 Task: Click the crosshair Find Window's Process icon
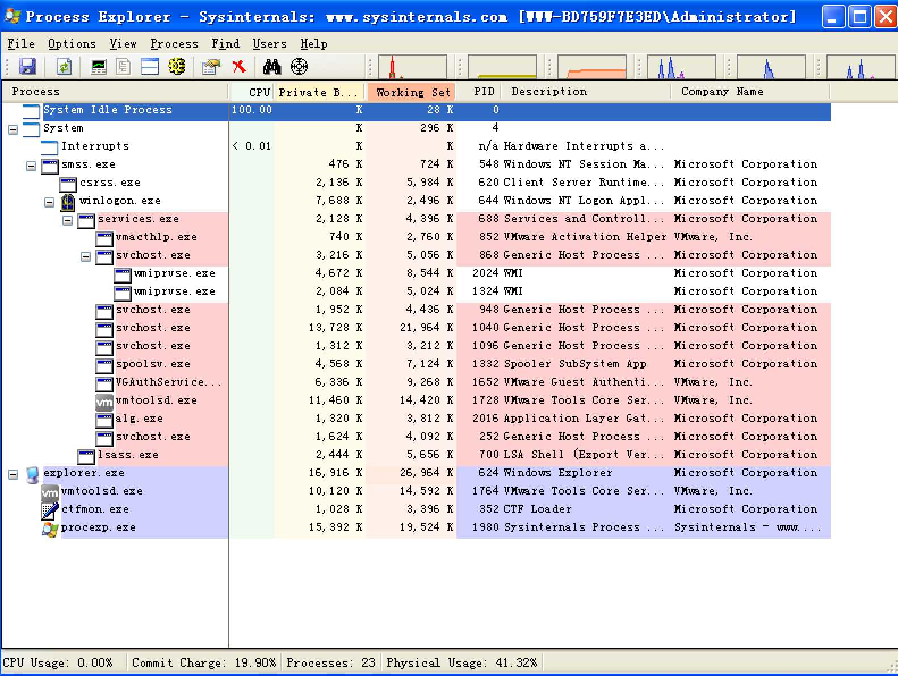point(299,66)
